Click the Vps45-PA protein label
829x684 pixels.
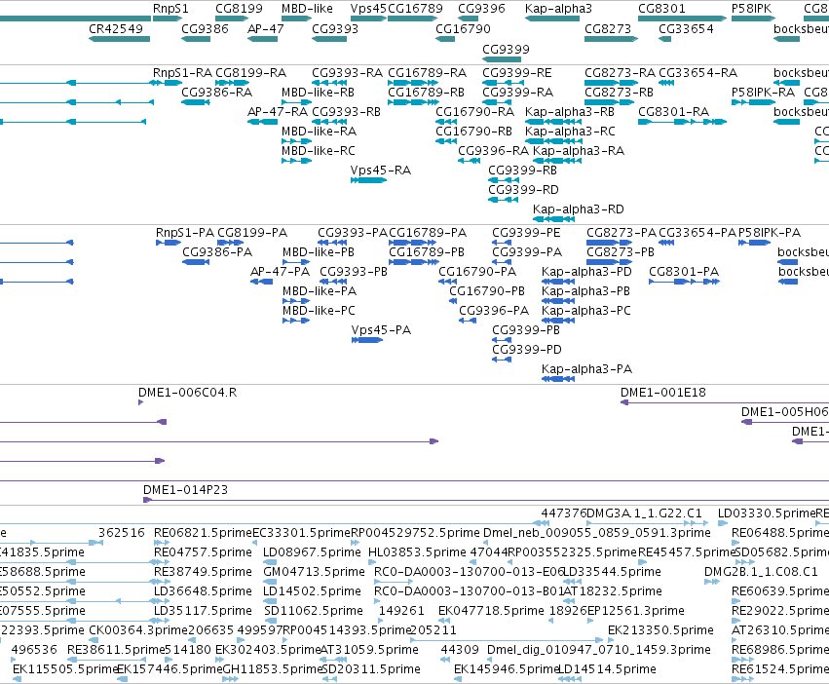point(381,330)
